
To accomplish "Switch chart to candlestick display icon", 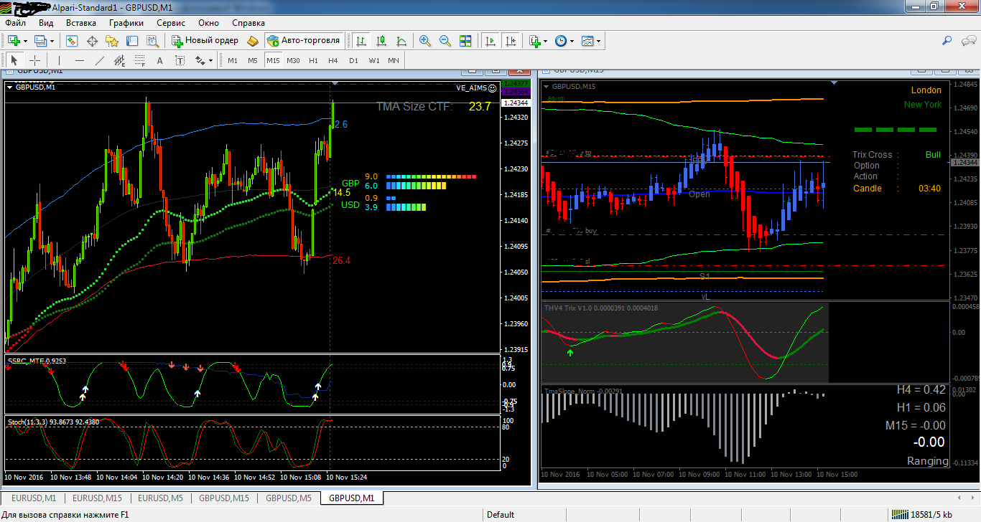I will click(381, 41).
